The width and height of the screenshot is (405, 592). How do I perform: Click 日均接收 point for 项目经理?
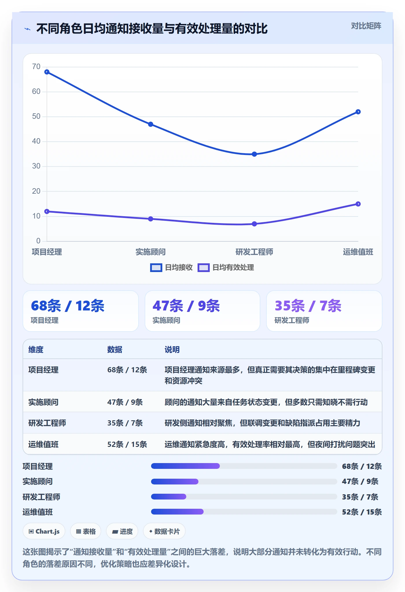pyautogui.click(x=47, y=72)
